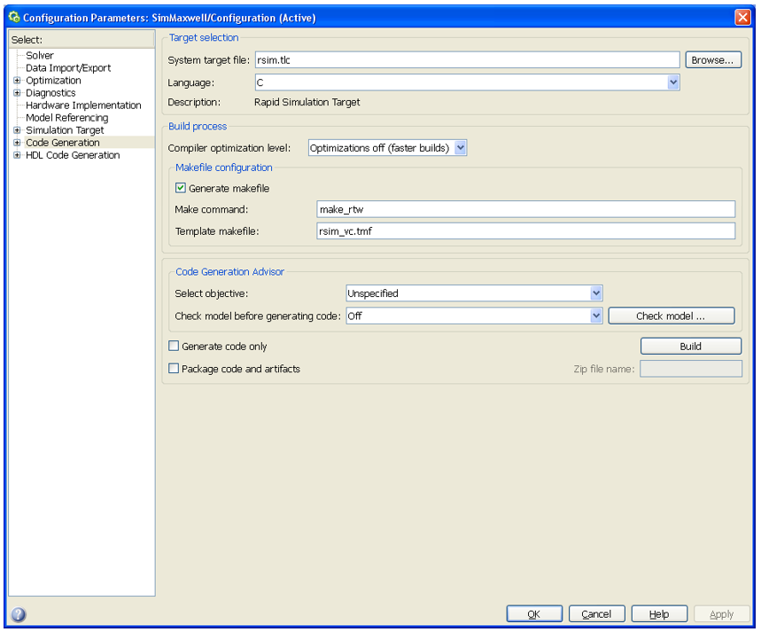The height and width of the screenshot is (632, 761).
Task: Expand the Simulation Target node
Action: click(17, 130)
